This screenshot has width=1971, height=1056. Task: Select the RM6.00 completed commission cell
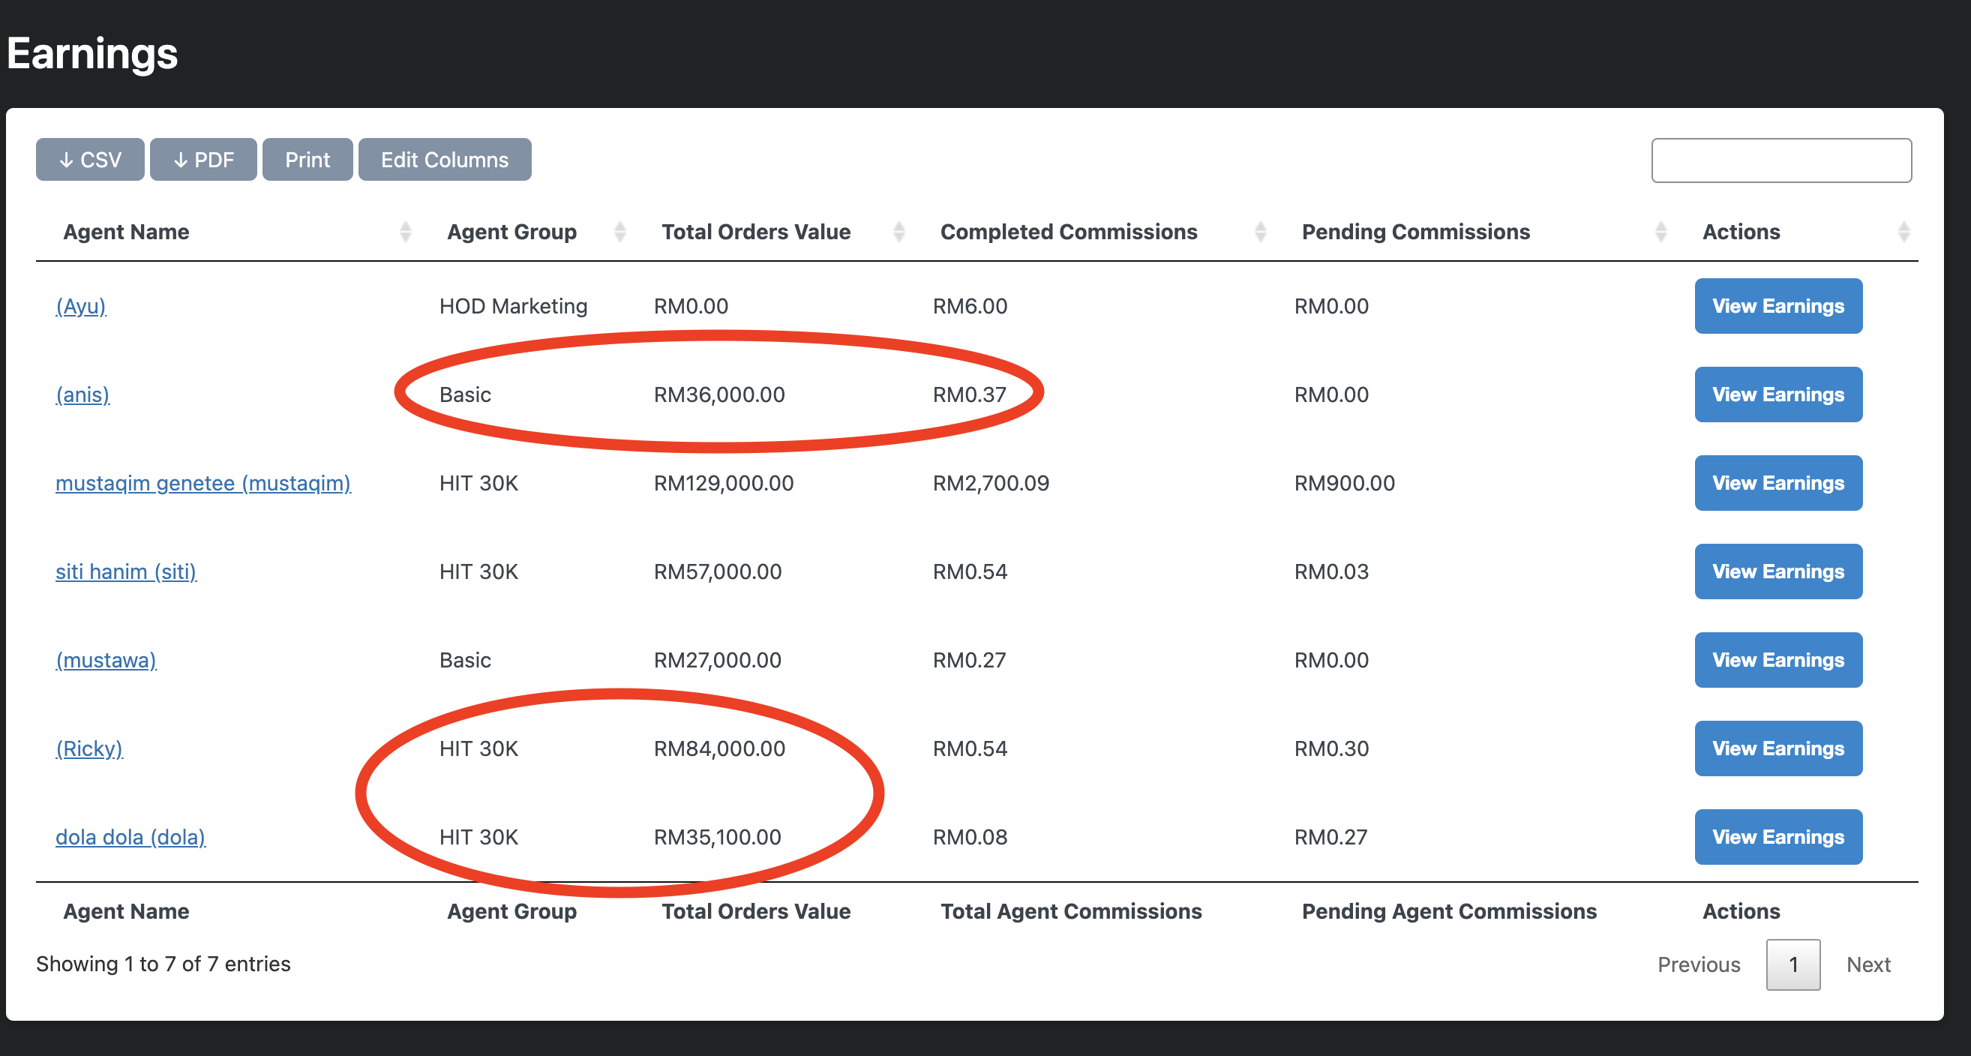pos(970,306)
